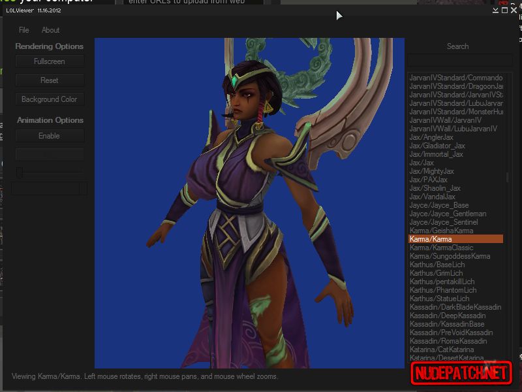Minimize the LOLViewer window
This screenshot has width=522, height=392.
(x=495, y=10)
